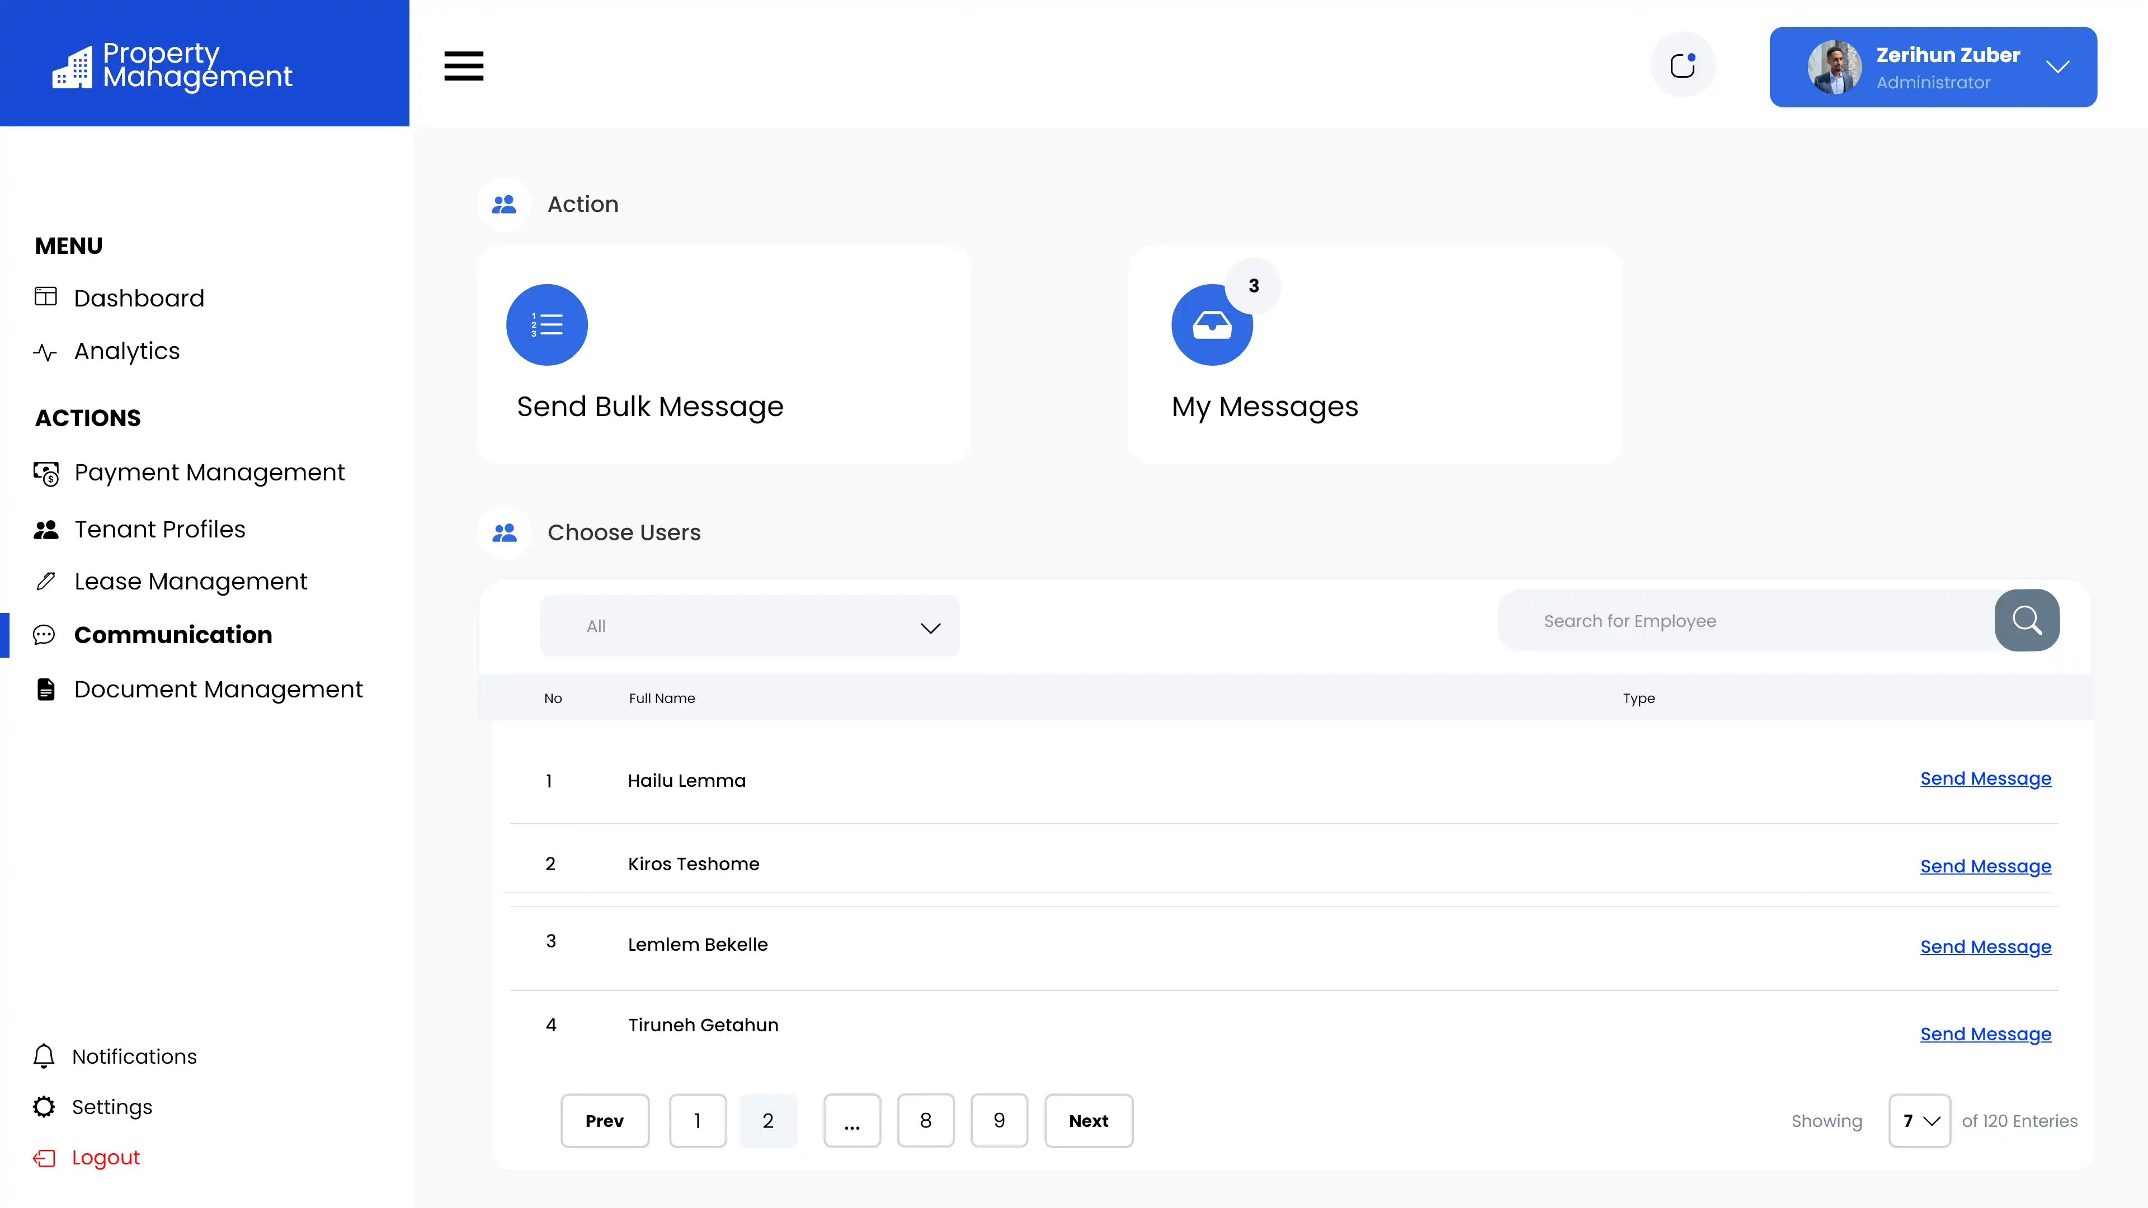
Task: Open Tenant Profiles in sidebar
Action: click(159, 530)
